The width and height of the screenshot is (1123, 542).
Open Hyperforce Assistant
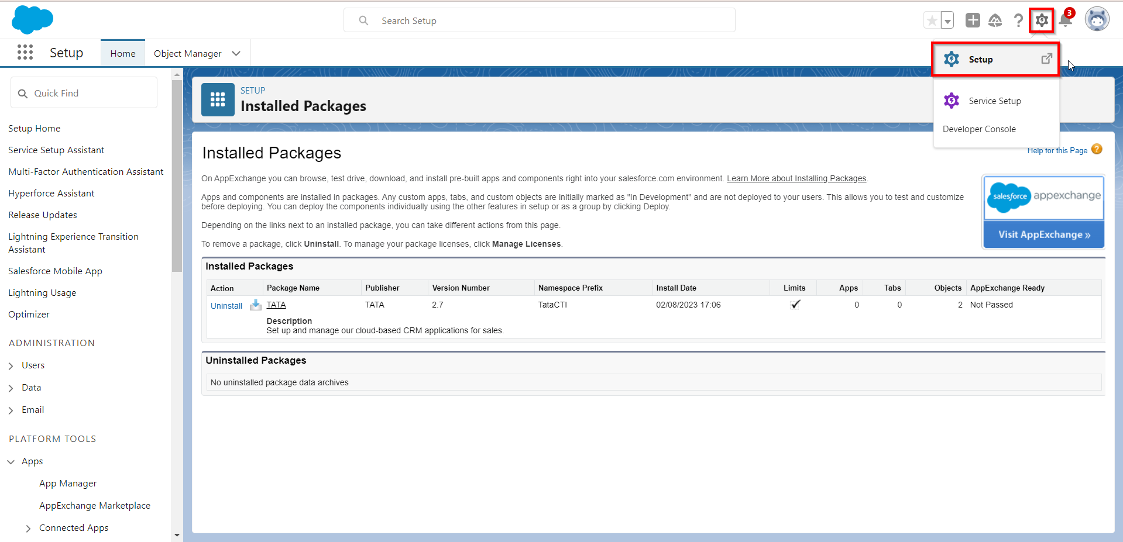pos(51,194)
